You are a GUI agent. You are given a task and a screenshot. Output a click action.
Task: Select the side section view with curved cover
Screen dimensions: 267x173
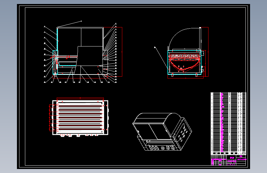(181, 53)
